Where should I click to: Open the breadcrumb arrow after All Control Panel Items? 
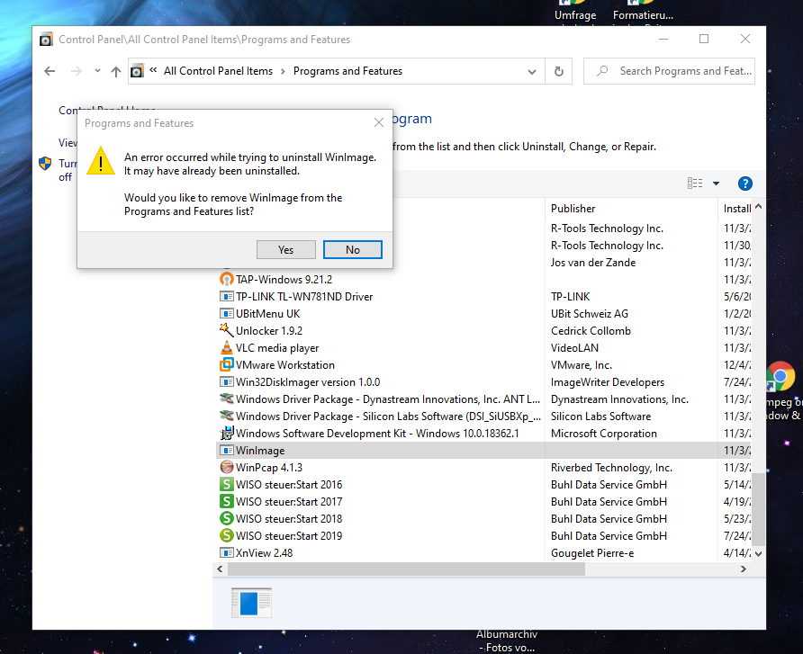pyautogui.click(x=283, y=71)
